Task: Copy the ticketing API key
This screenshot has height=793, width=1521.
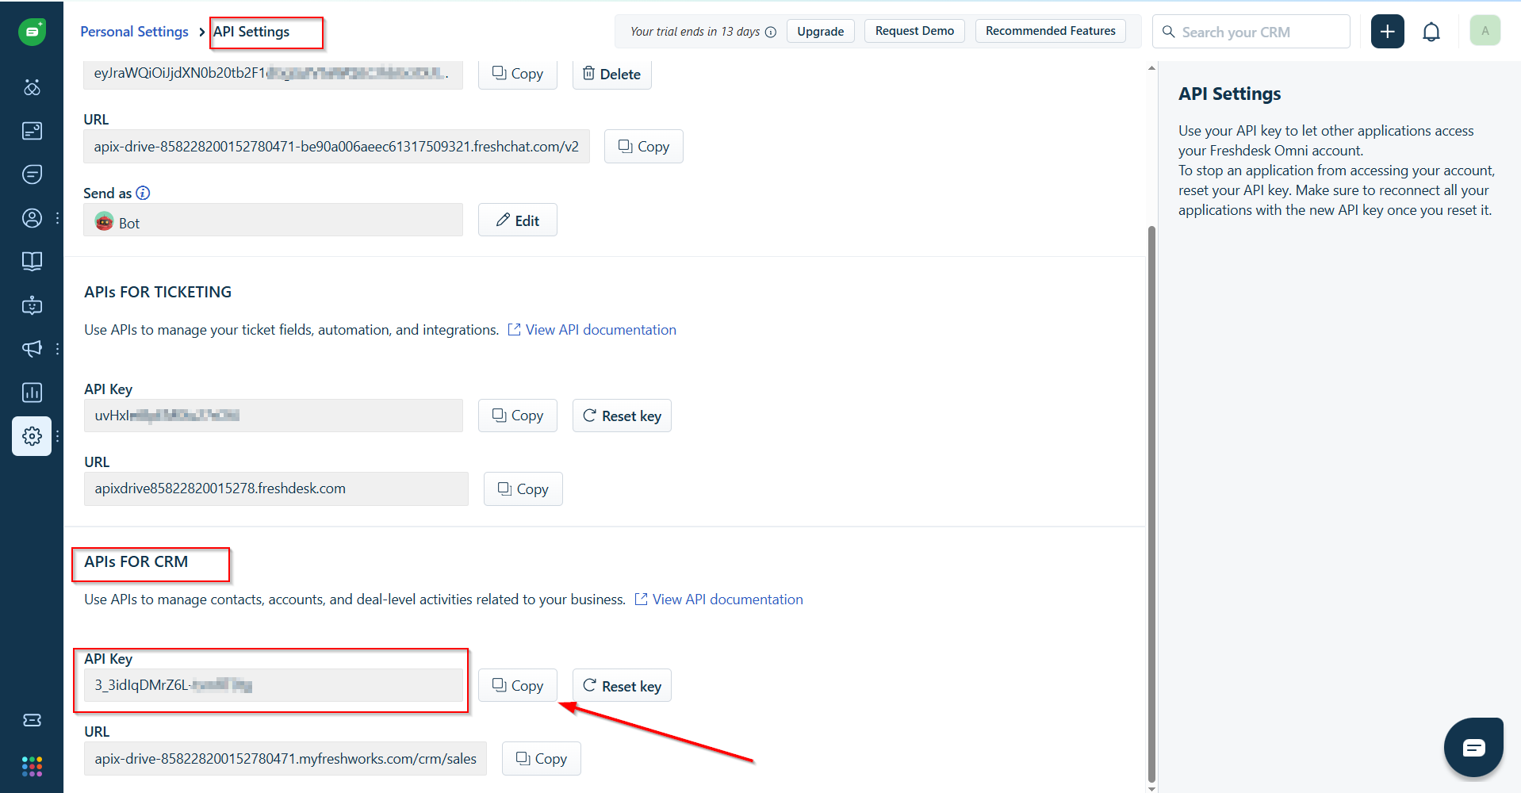Action: [x=517, y=416]
